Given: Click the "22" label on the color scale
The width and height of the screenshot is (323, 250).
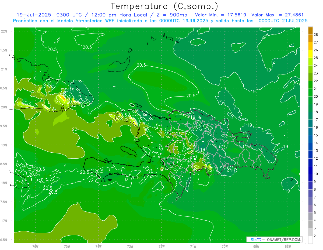Looking at the screenshot, I should [316, 81].
